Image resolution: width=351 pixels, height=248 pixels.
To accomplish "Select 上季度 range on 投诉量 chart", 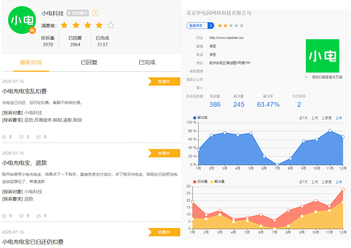I will point(327,182).
